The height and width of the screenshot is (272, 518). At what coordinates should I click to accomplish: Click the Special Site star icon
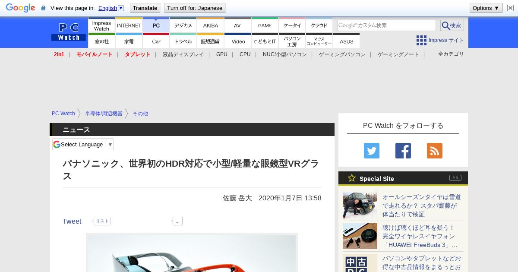pyautogui.click(x=352, y=178)
